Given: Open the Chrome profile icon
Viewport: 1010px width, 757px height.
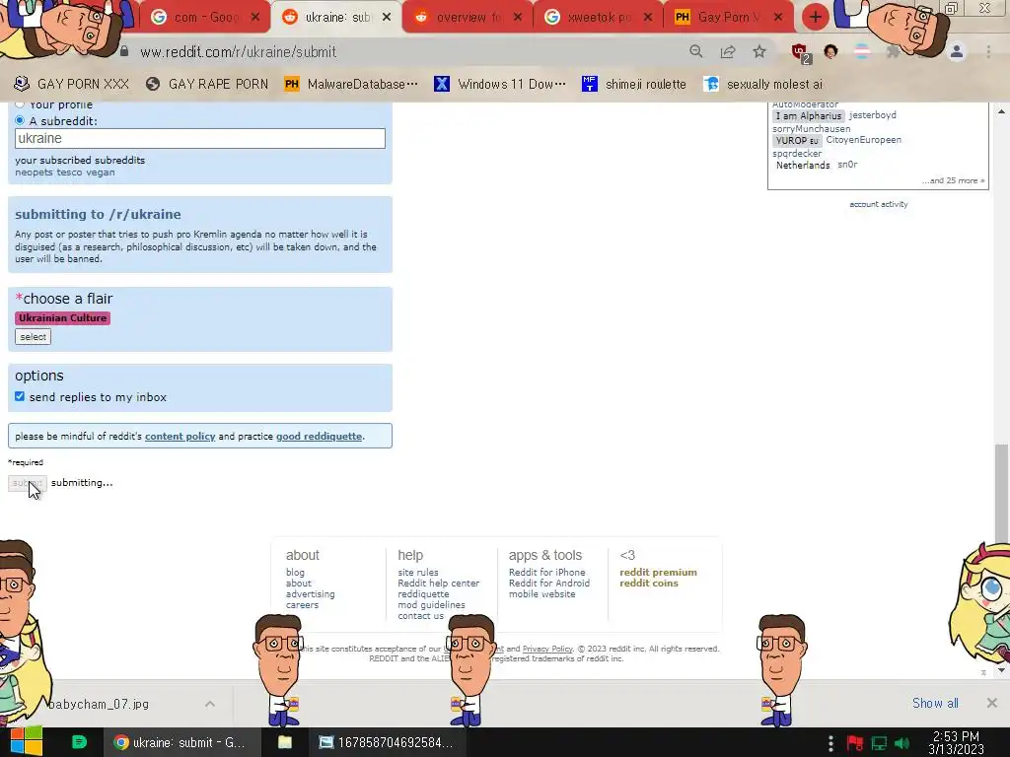Looking at the screenshot, I should pos(957,51).
